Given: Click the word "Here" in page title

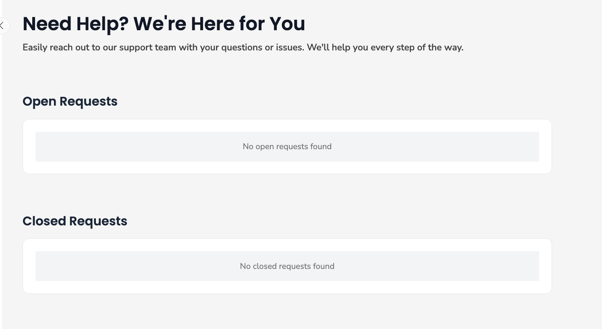Looking at the screenshot, I should pos(213,24).
